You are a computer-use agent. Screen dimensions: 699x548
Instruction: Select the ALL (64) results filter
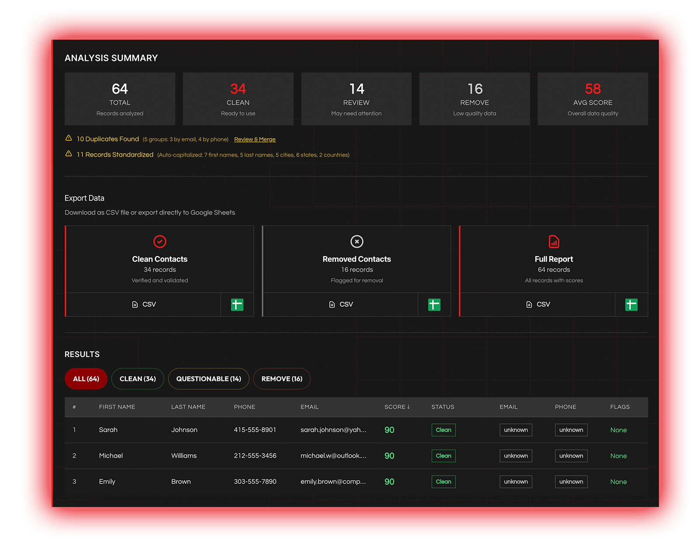86,379
